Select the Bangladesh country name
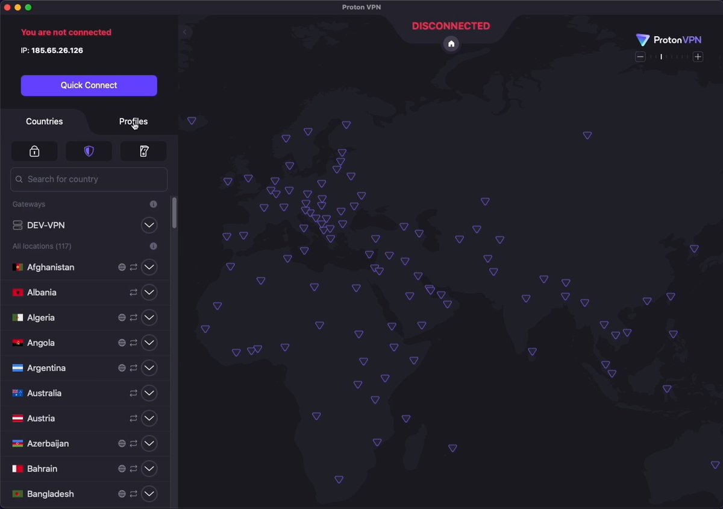 (x=51, y=494)
